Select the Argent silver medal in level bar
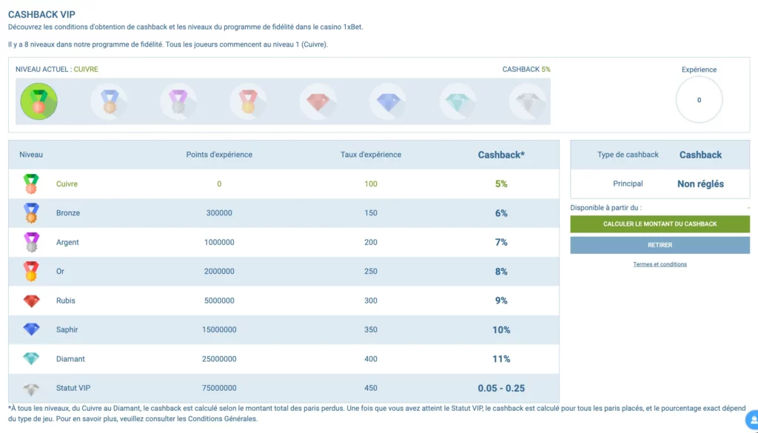758x433 pixels. click(x=178, y=101)
